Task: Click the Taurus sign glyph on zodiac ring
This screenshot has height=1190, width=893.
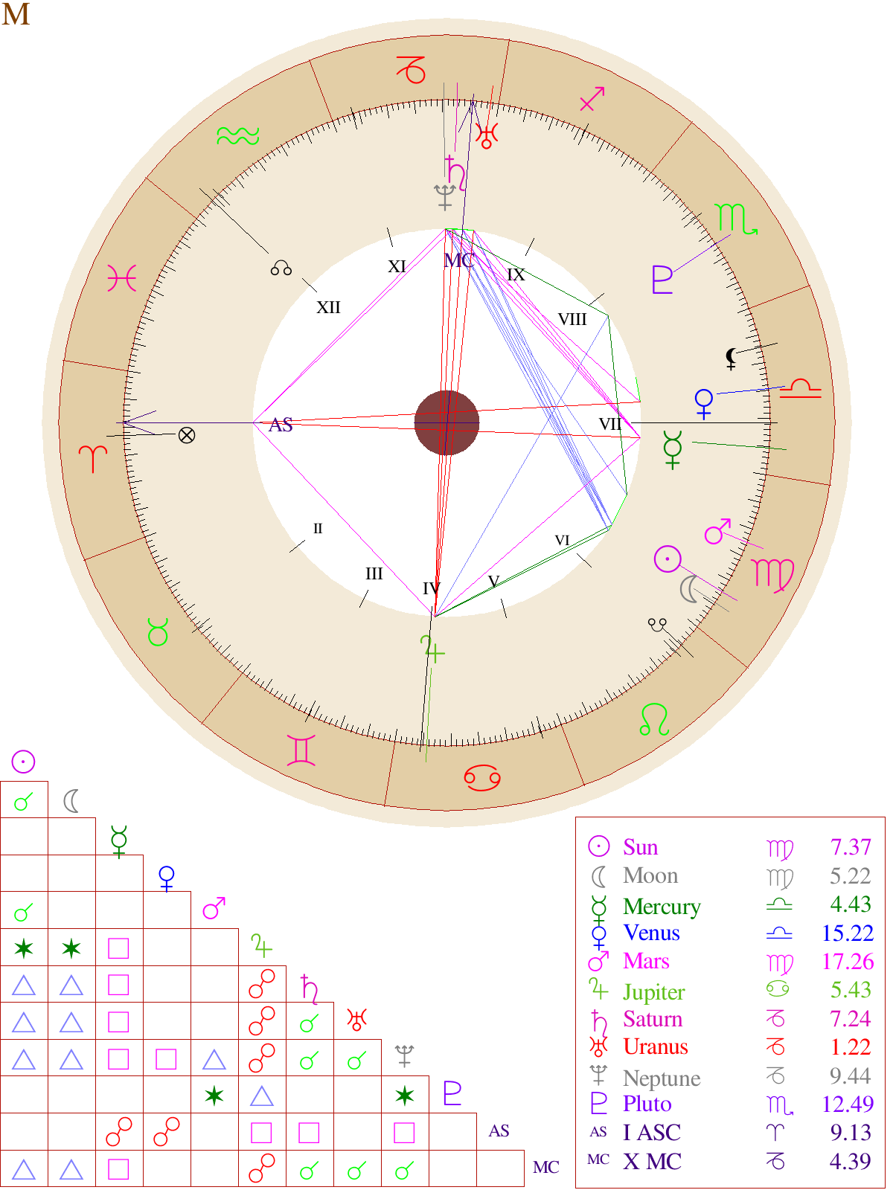Action: coord(158,632)
